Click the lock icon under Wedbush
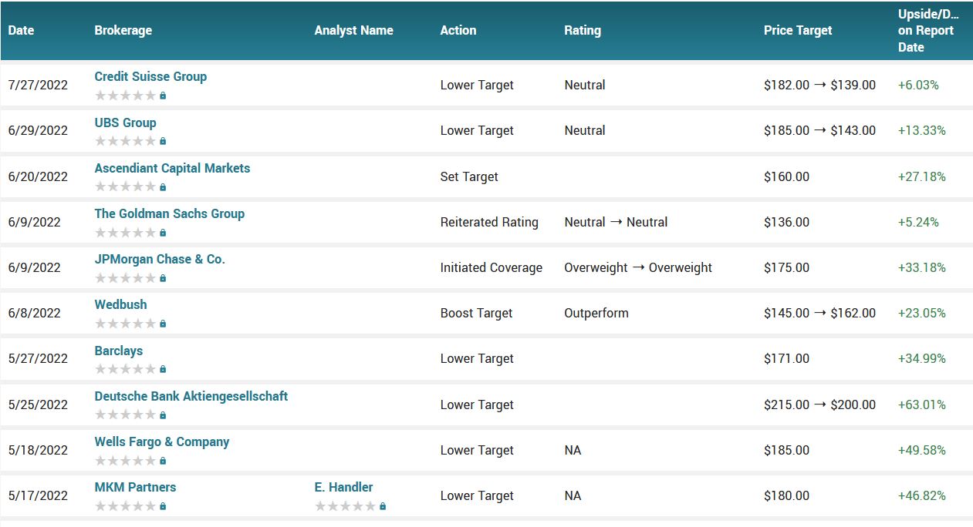Viewport: 973px width, 527px height. point(163,324)
